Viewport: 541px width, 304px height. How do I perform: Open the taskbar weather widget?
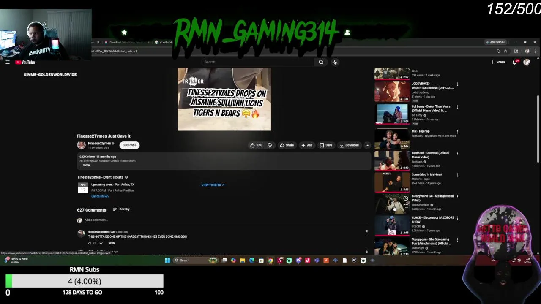pyautogui.click(x=15, y=260)
